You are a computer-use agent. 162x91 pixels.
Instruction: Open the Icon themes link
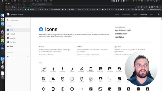click(119, 37)
